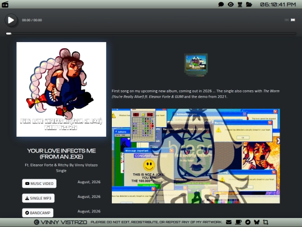Click August, 2026 date beside MUSIC VIDEO
This screenshot has height=227, width=302.
coord(89,182)
